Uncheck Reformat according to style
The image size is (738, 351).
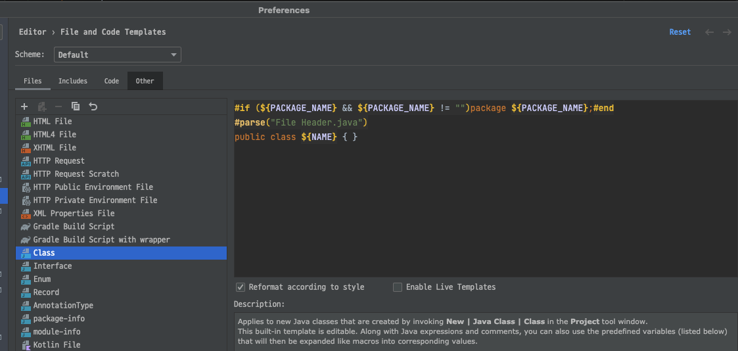pos(241,287)
